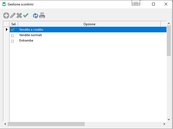Select the Entrambe row text

coord(26,40)
